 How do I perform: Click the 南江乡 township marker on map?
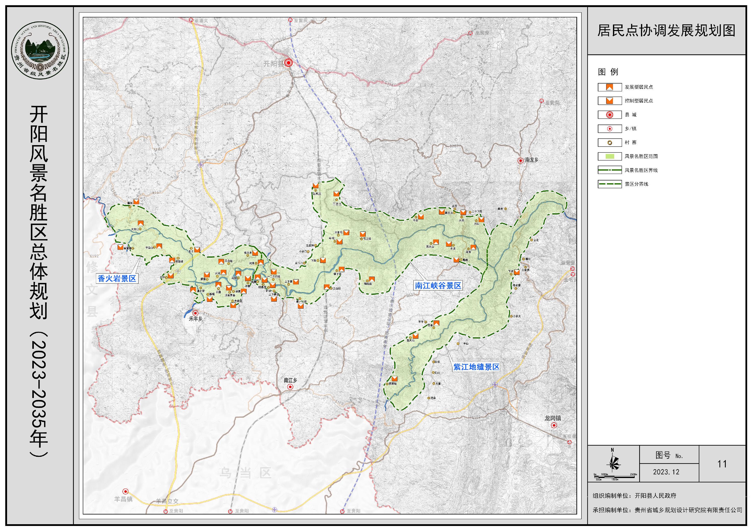click(290, 387)
